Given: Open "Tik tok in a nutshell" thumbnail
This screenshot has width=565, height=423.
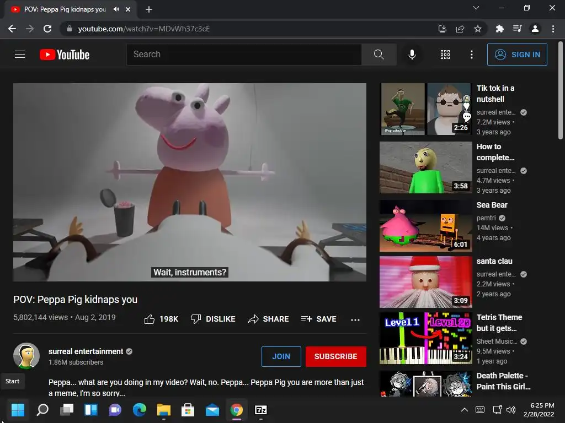Looking at the screenshot, I should tap(425, 109).
